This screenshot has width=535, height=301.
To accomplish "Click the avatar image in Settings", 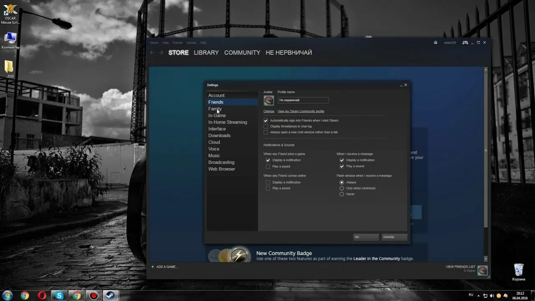I will pos(269,100).
